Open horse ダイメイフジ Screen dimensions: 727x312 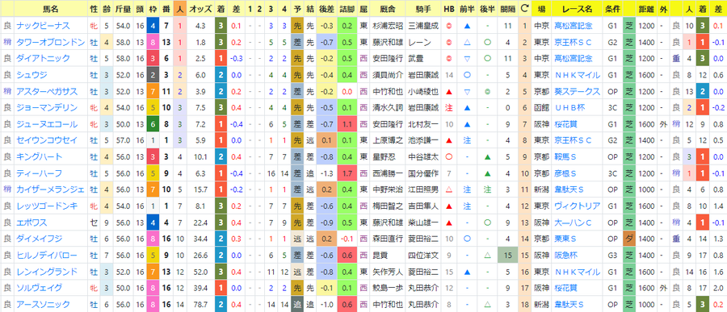(40, 239)
